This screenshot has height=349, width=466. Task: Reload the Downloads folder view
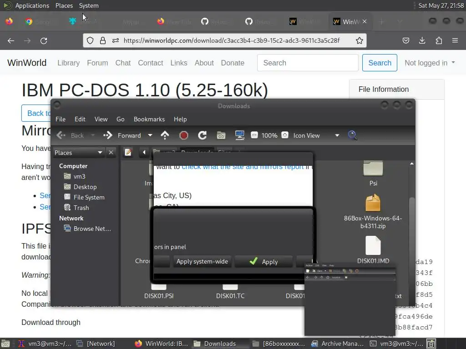coord(202,135)
